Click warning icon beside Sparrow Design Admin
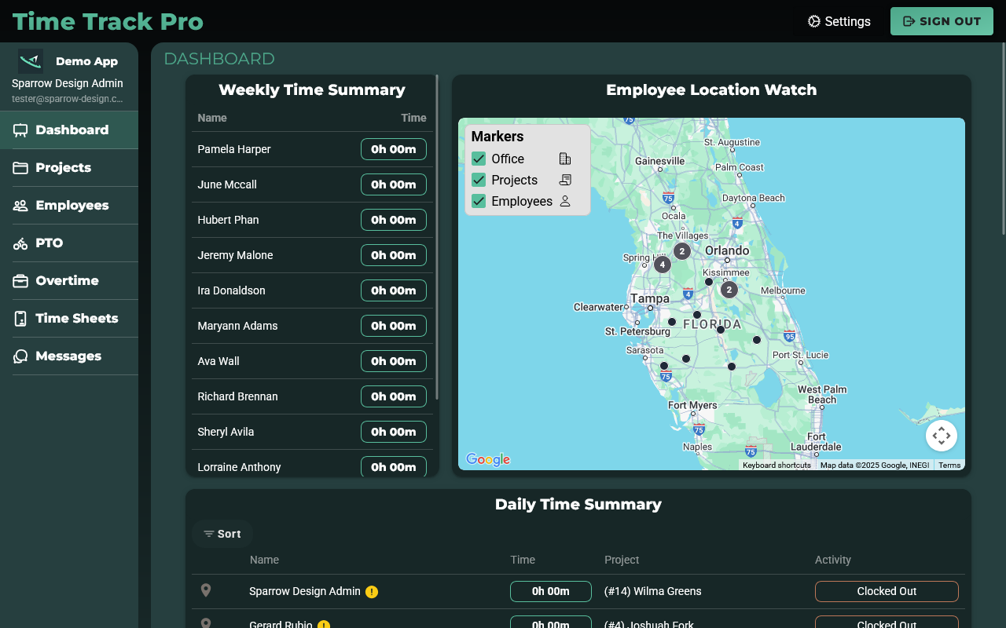 [x=372, y=592]
